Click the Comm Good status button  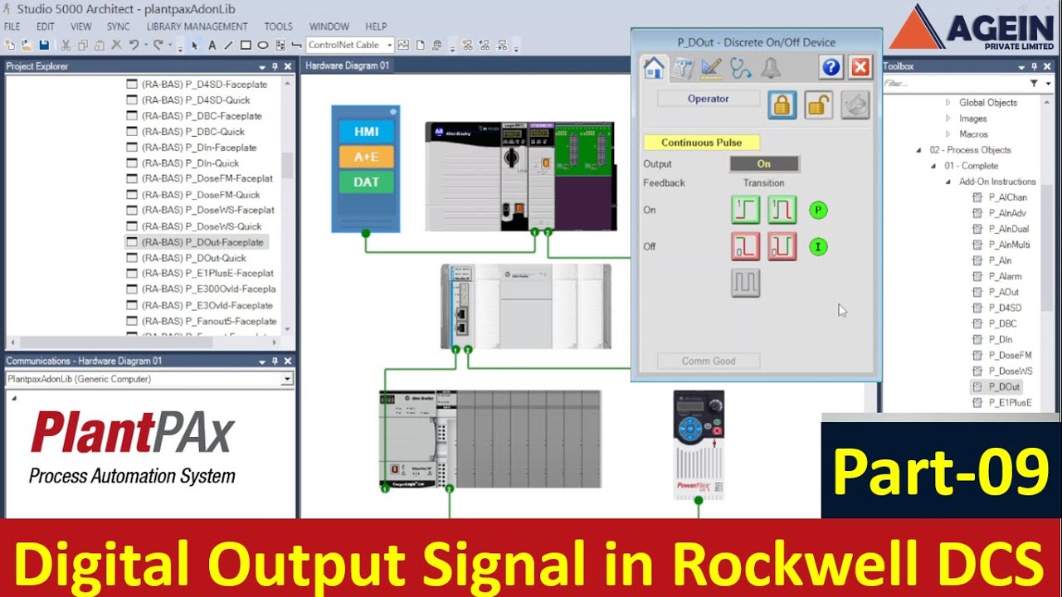(x=709, y=361)
